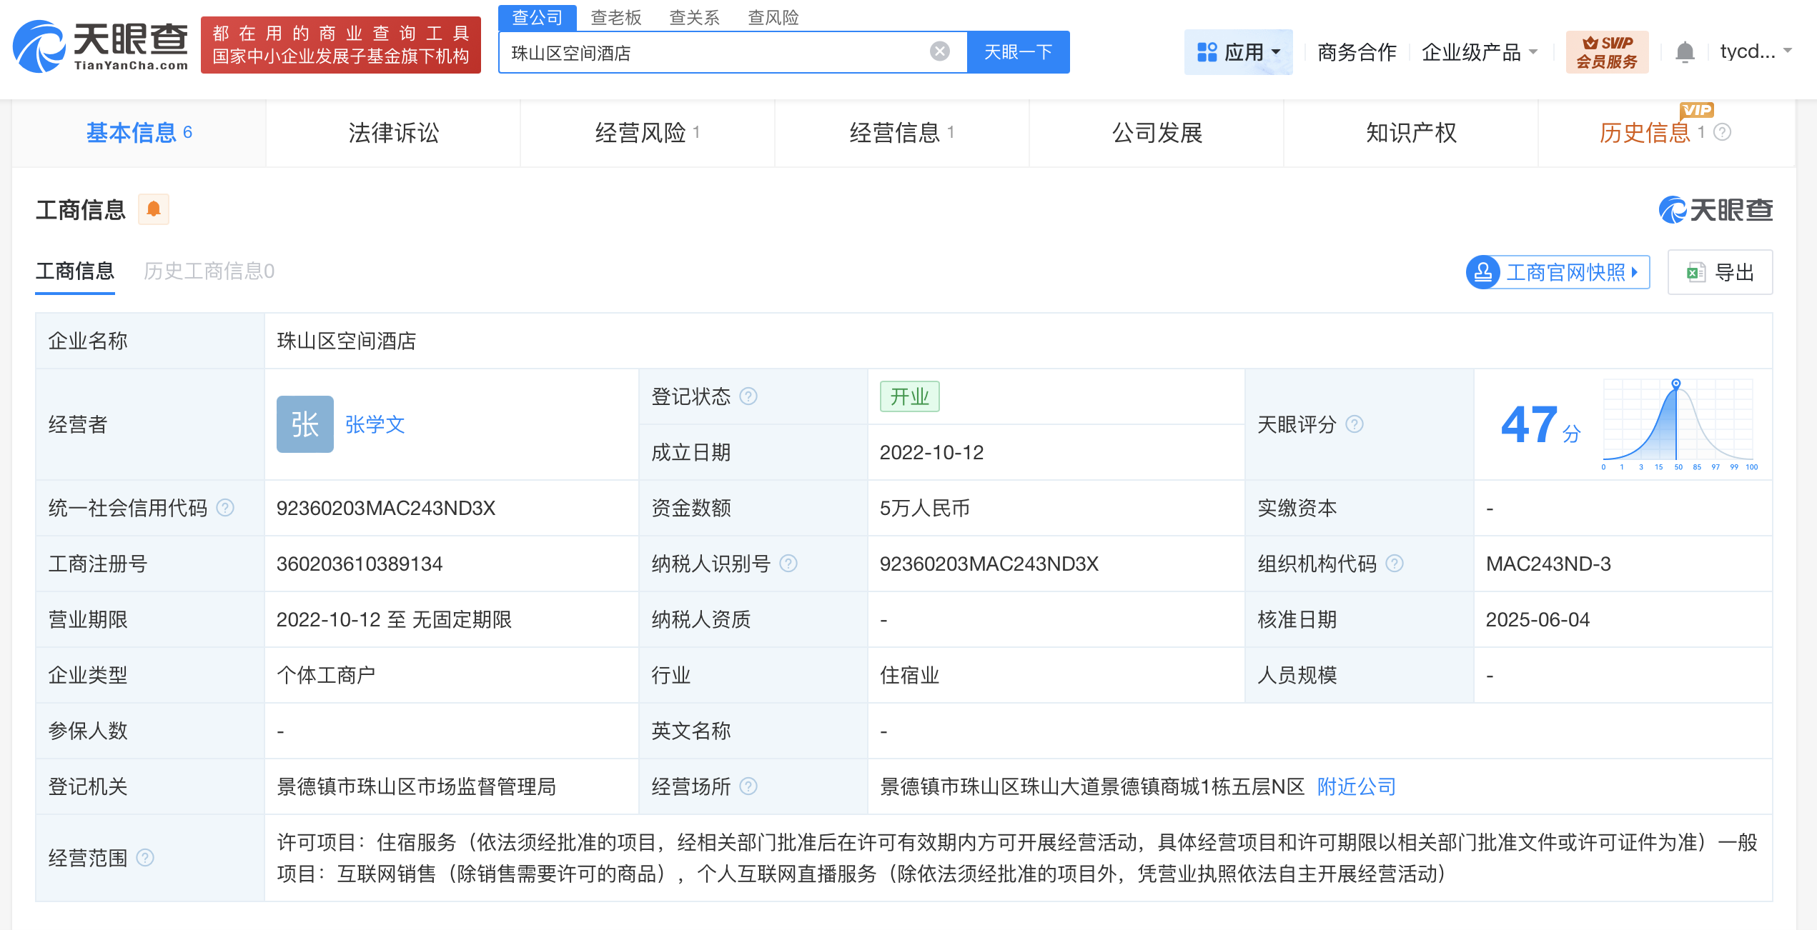Click the 导出 export button
Screen dimensions: 1817x930
tap(1720, 272)
